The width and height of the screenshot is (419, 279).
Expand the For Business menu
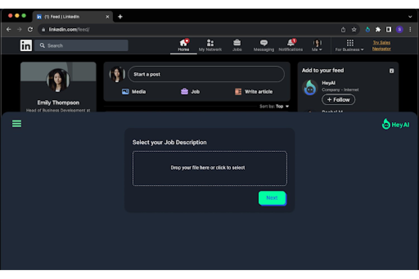349,45
